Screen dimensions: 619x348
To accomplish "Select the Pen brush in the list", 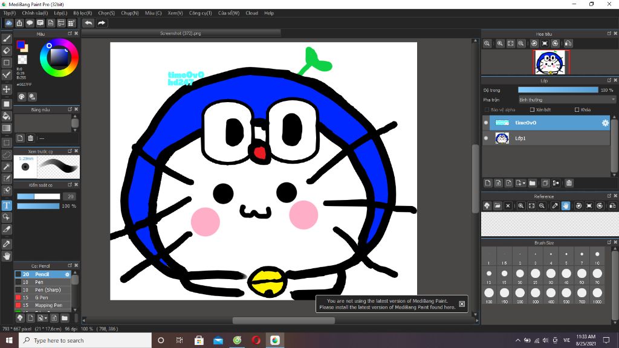I will coord(43,282).
